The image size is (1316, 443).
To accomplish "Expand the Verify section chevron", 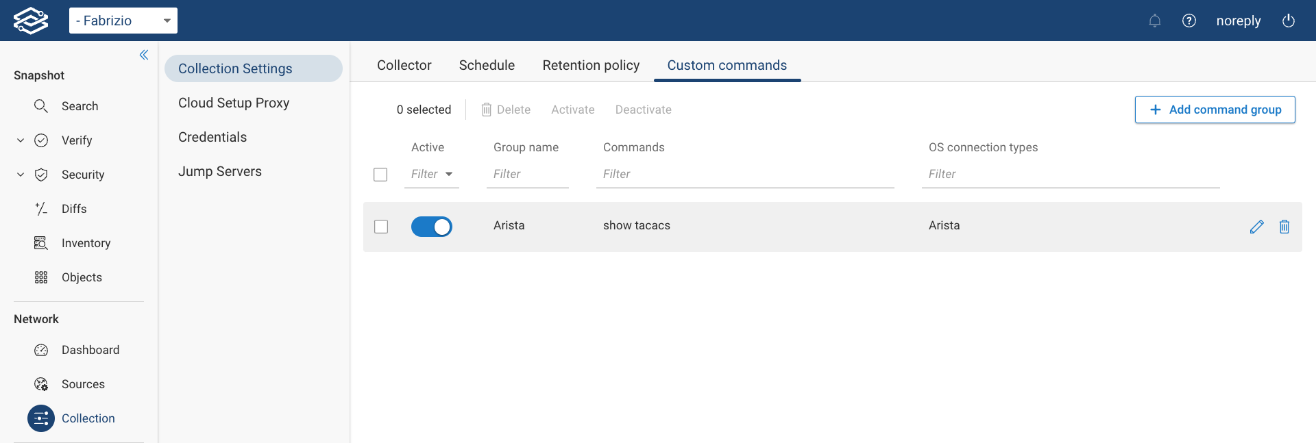I will point(21,140).
